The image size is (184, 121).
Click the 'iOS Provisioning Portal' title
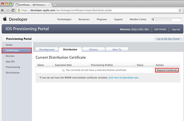[27, 29]
